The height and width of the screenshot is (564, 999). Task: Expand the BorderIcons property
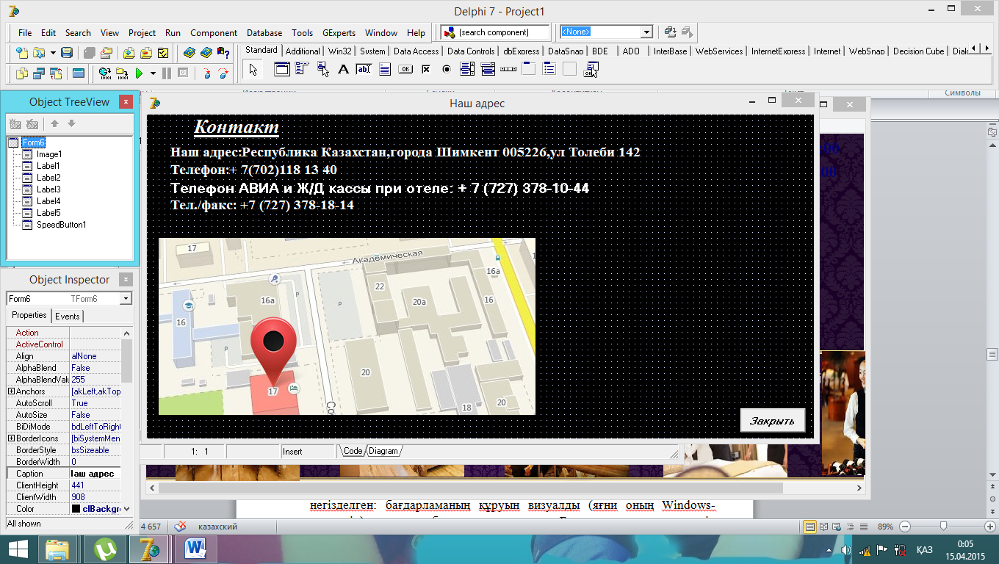tap(11, 438)
